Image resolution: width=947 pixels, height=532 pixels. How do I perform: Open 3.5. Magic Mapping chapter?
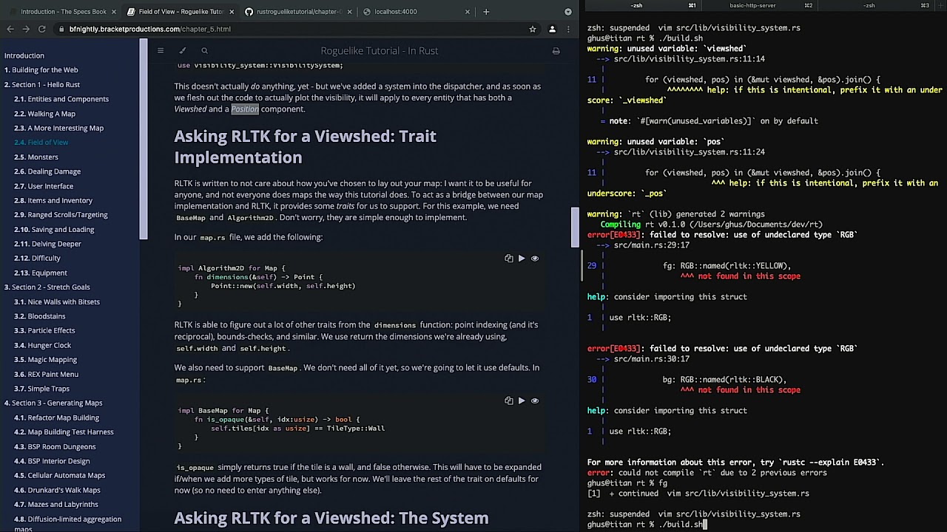point(45,360)
